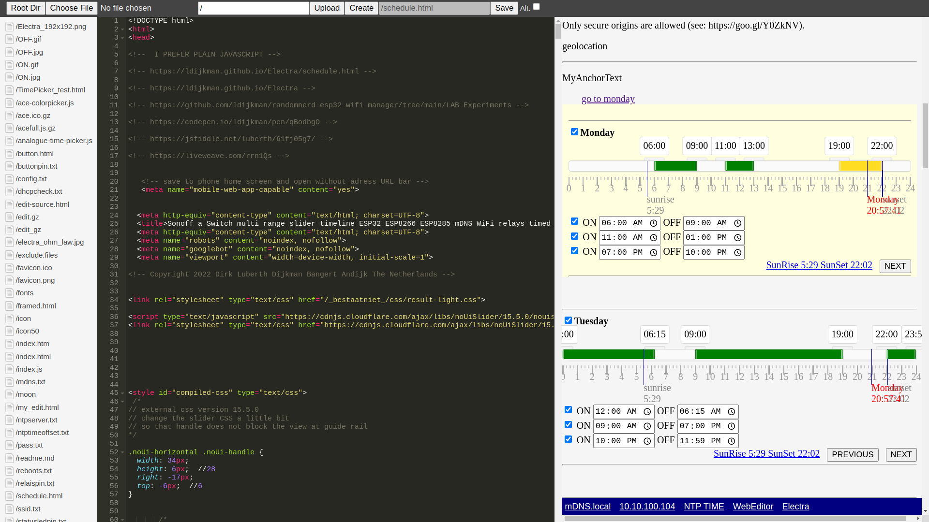Click file icon beside /favicon.ico
Image resolution: width=929 pixels, height=522 pixels.
[x=9, y=268]
